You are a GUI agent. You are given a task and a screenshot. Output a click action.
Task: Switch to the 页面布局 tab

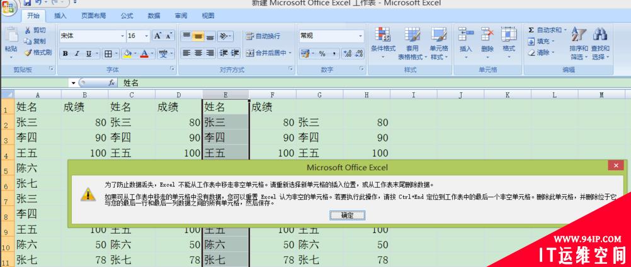click(93, 16)
